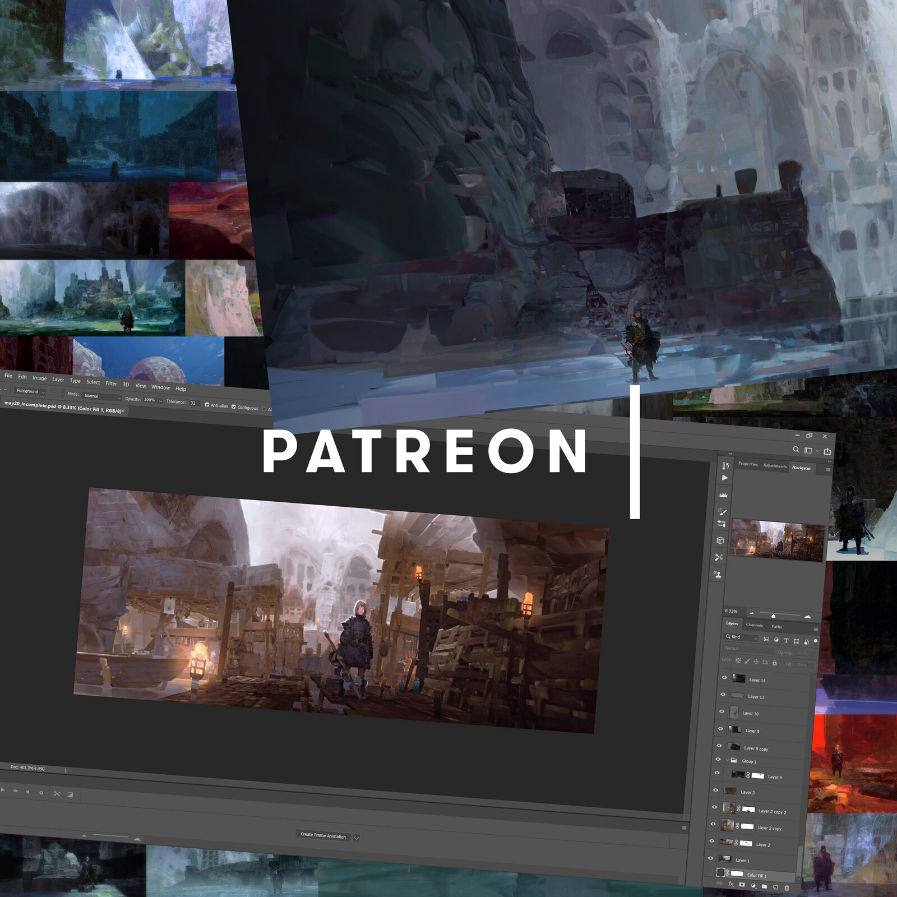Viewport: 897px width, 897px height.
Task: Disable the Contiguous checkbox
Action: [234, 406]
